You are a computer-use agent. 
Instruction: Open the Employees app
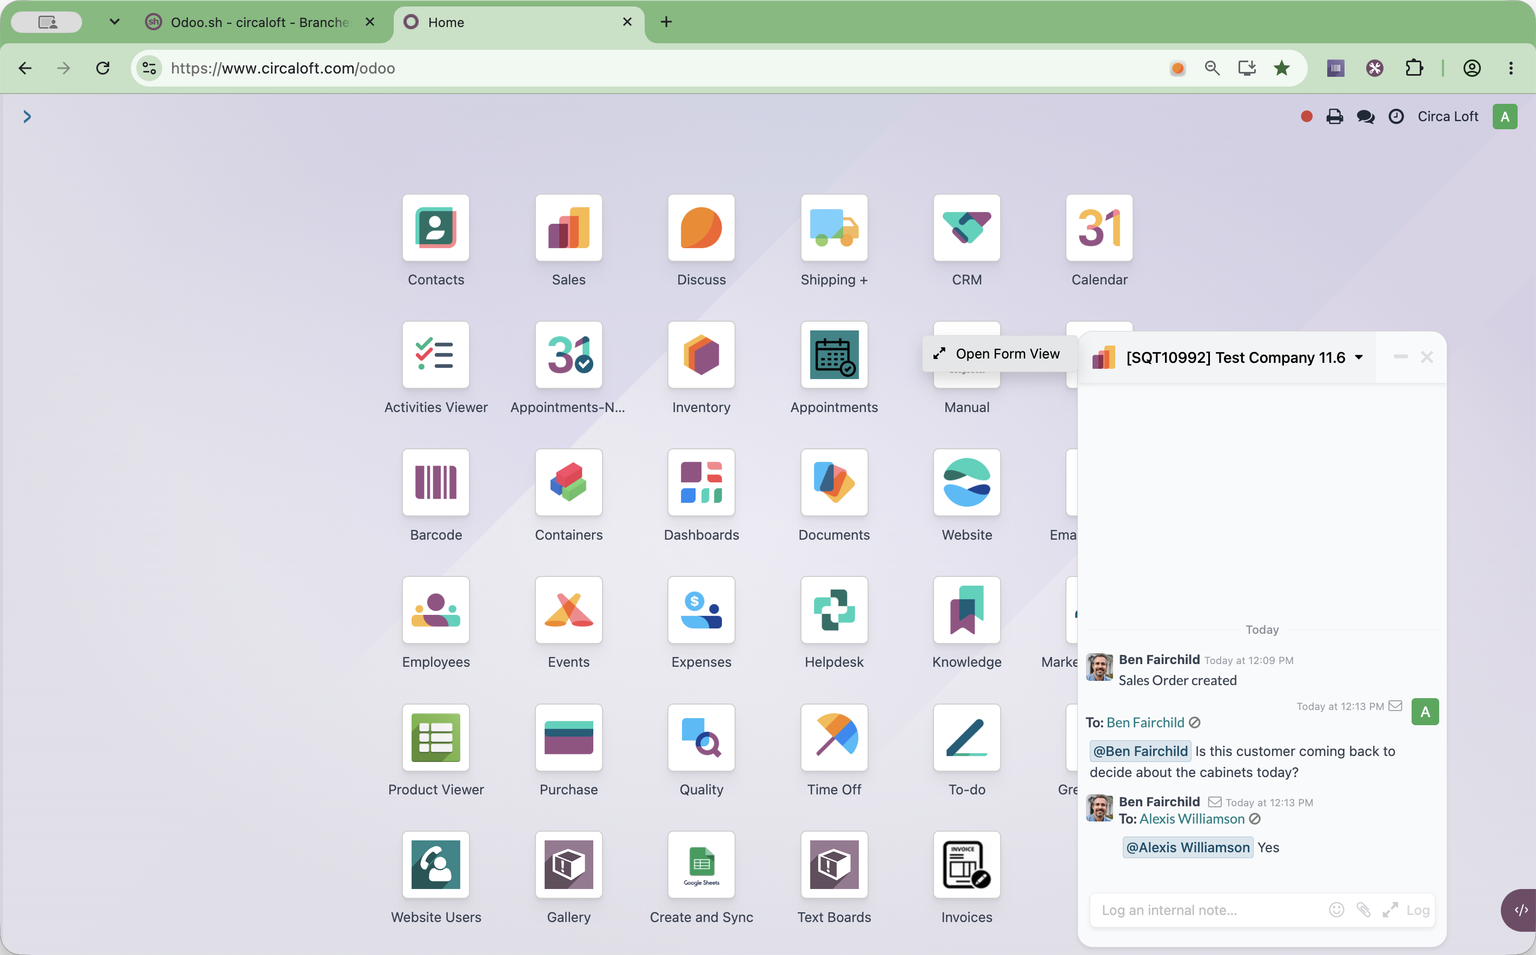click(436, 610)
